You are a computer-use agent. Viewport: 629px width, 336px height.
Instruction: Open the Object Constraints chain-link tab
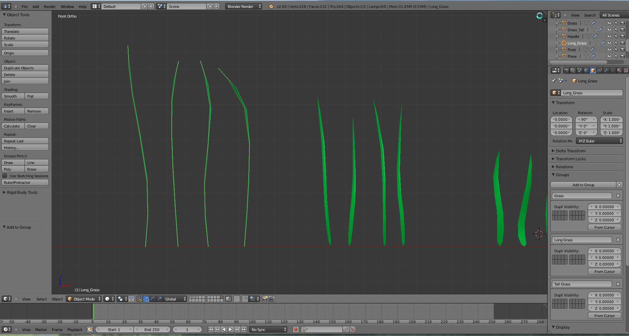(599, 70)
